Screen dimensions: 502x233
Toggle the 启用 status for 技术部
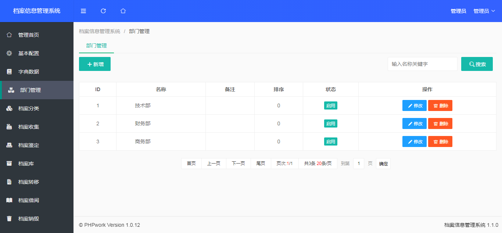pos(330,105)
